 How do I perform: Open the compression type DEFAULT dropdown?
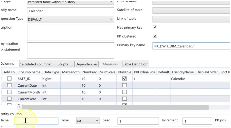[70, 19]
